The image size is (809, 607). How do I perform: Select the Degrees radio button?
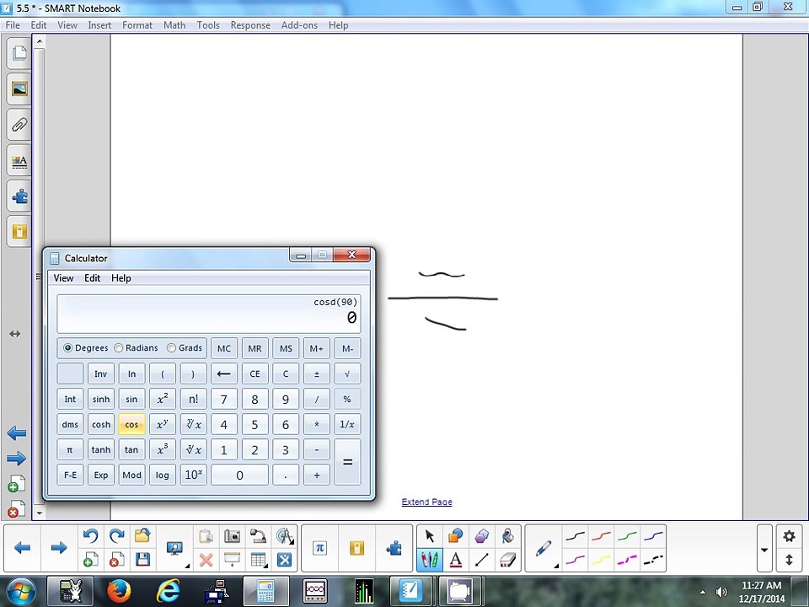67,348
